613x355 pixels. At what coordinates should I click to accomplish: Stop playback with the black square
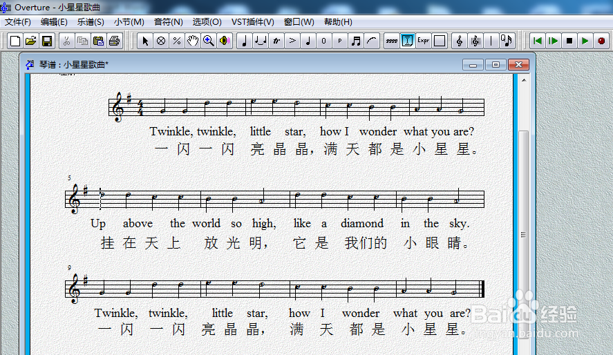click(569, 41)
